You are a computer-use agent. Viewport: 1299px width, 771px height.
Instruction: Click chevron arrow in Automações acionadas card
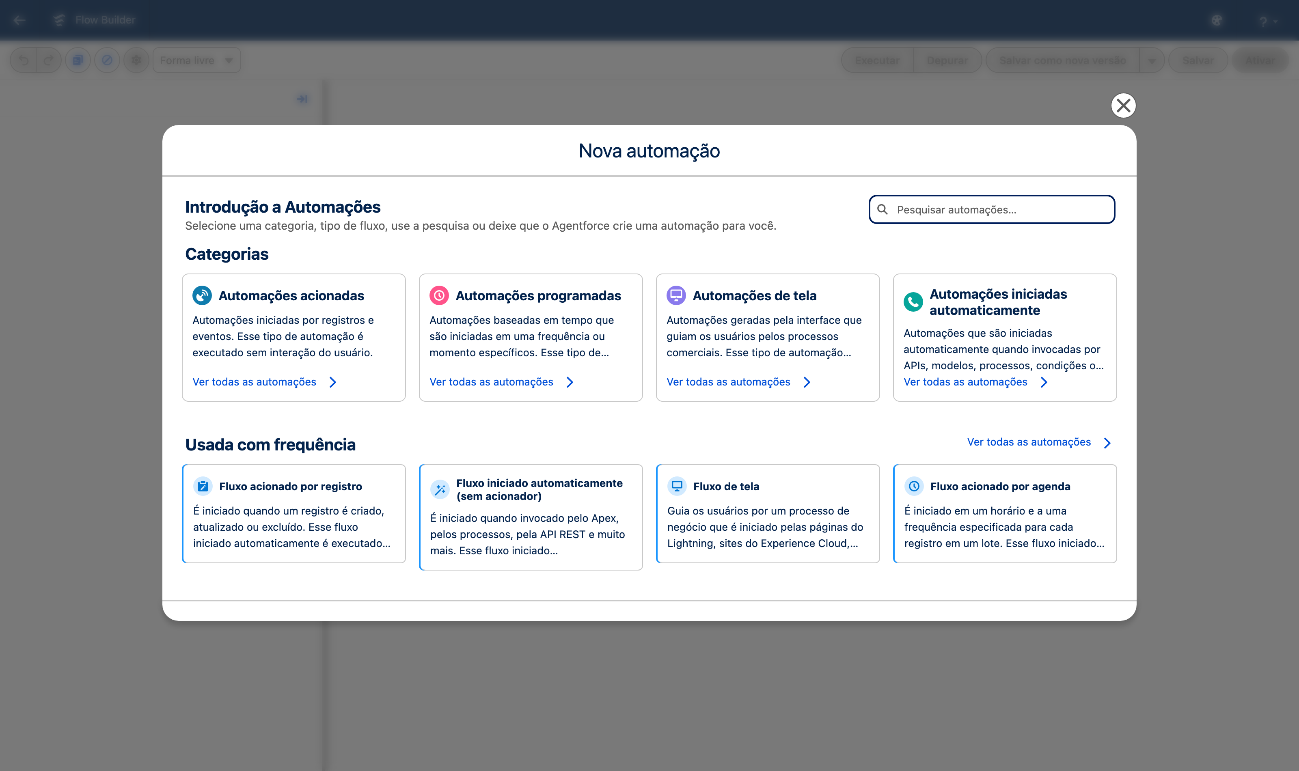tap(333, 382)
